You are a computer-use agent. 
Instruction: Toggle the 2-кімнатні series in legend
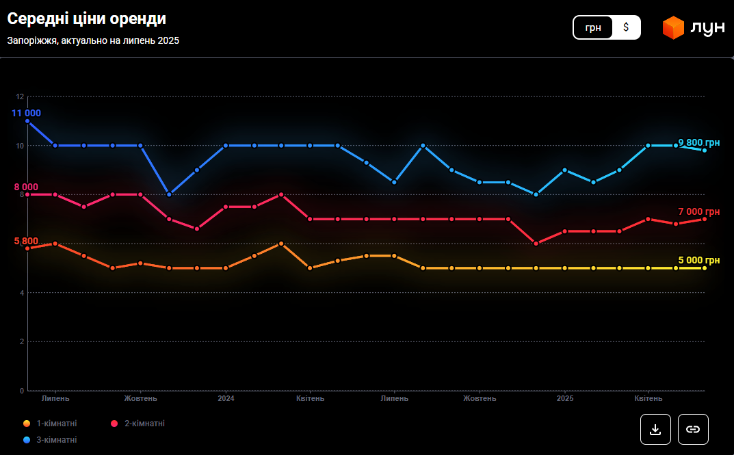pos(144,424)
